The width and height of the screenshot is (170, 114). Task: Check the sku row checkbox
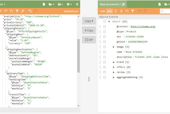pyautogui.click(x=104, y=37)
